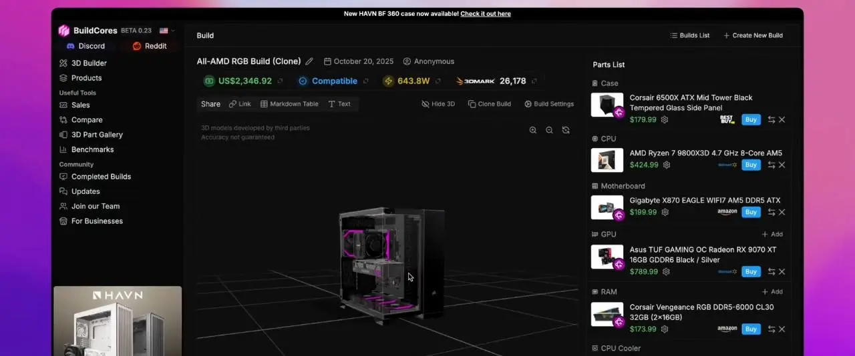Open settings gear for Gigabyte X870 motherboard

665,212
